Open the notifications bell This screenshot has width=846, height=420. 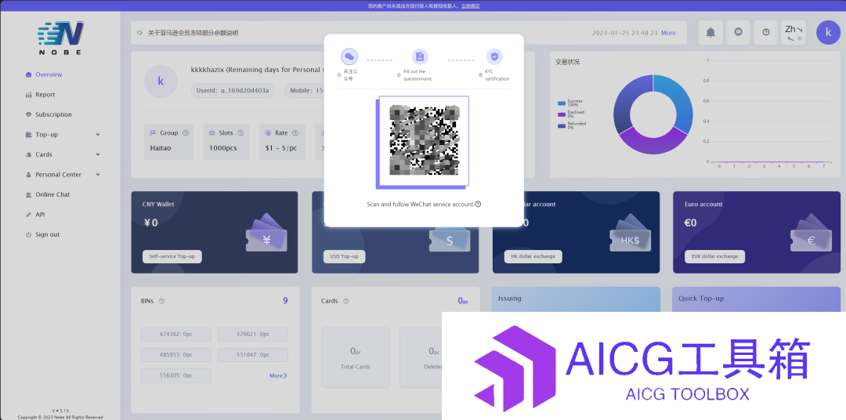pos(710,32)
